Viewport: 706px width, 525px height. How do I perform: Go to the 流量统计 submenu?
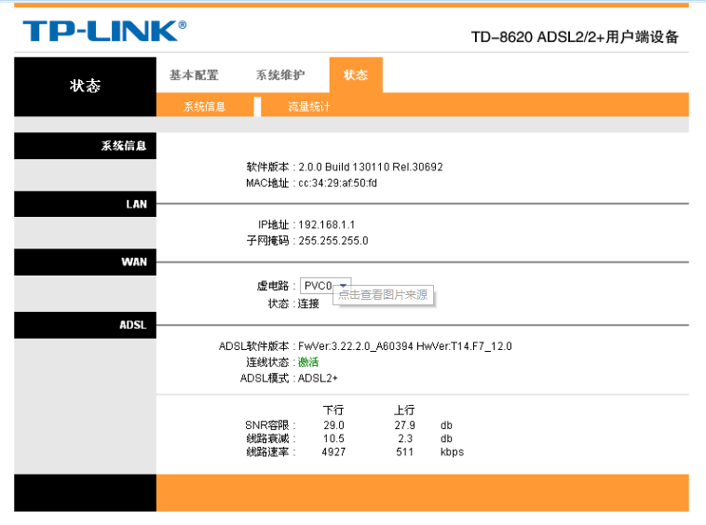(308, 107)
